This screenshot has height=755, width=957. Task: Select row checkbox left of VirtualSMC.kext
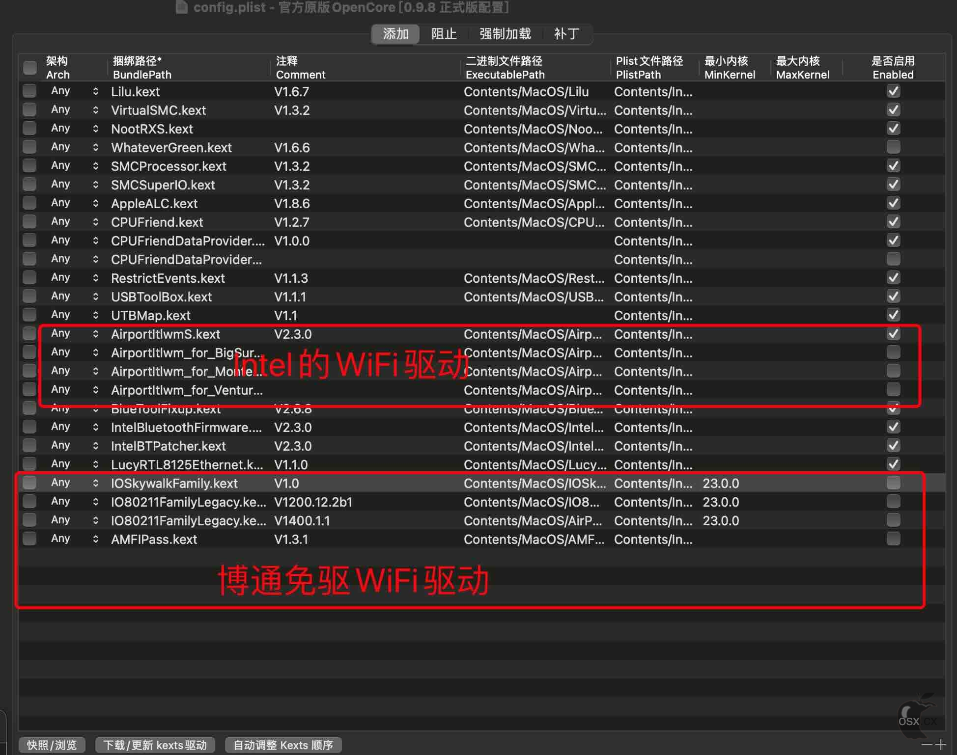[29, 109]
